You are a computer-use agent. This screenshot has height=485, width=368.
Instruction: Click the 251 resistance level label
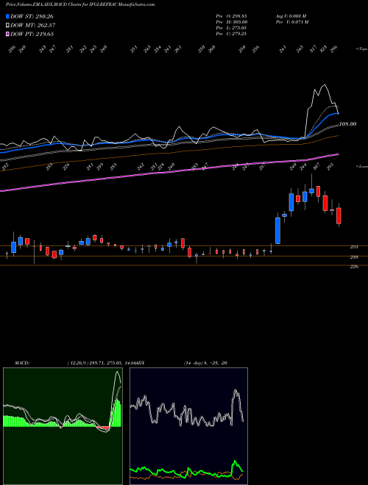tap(354, 247)
